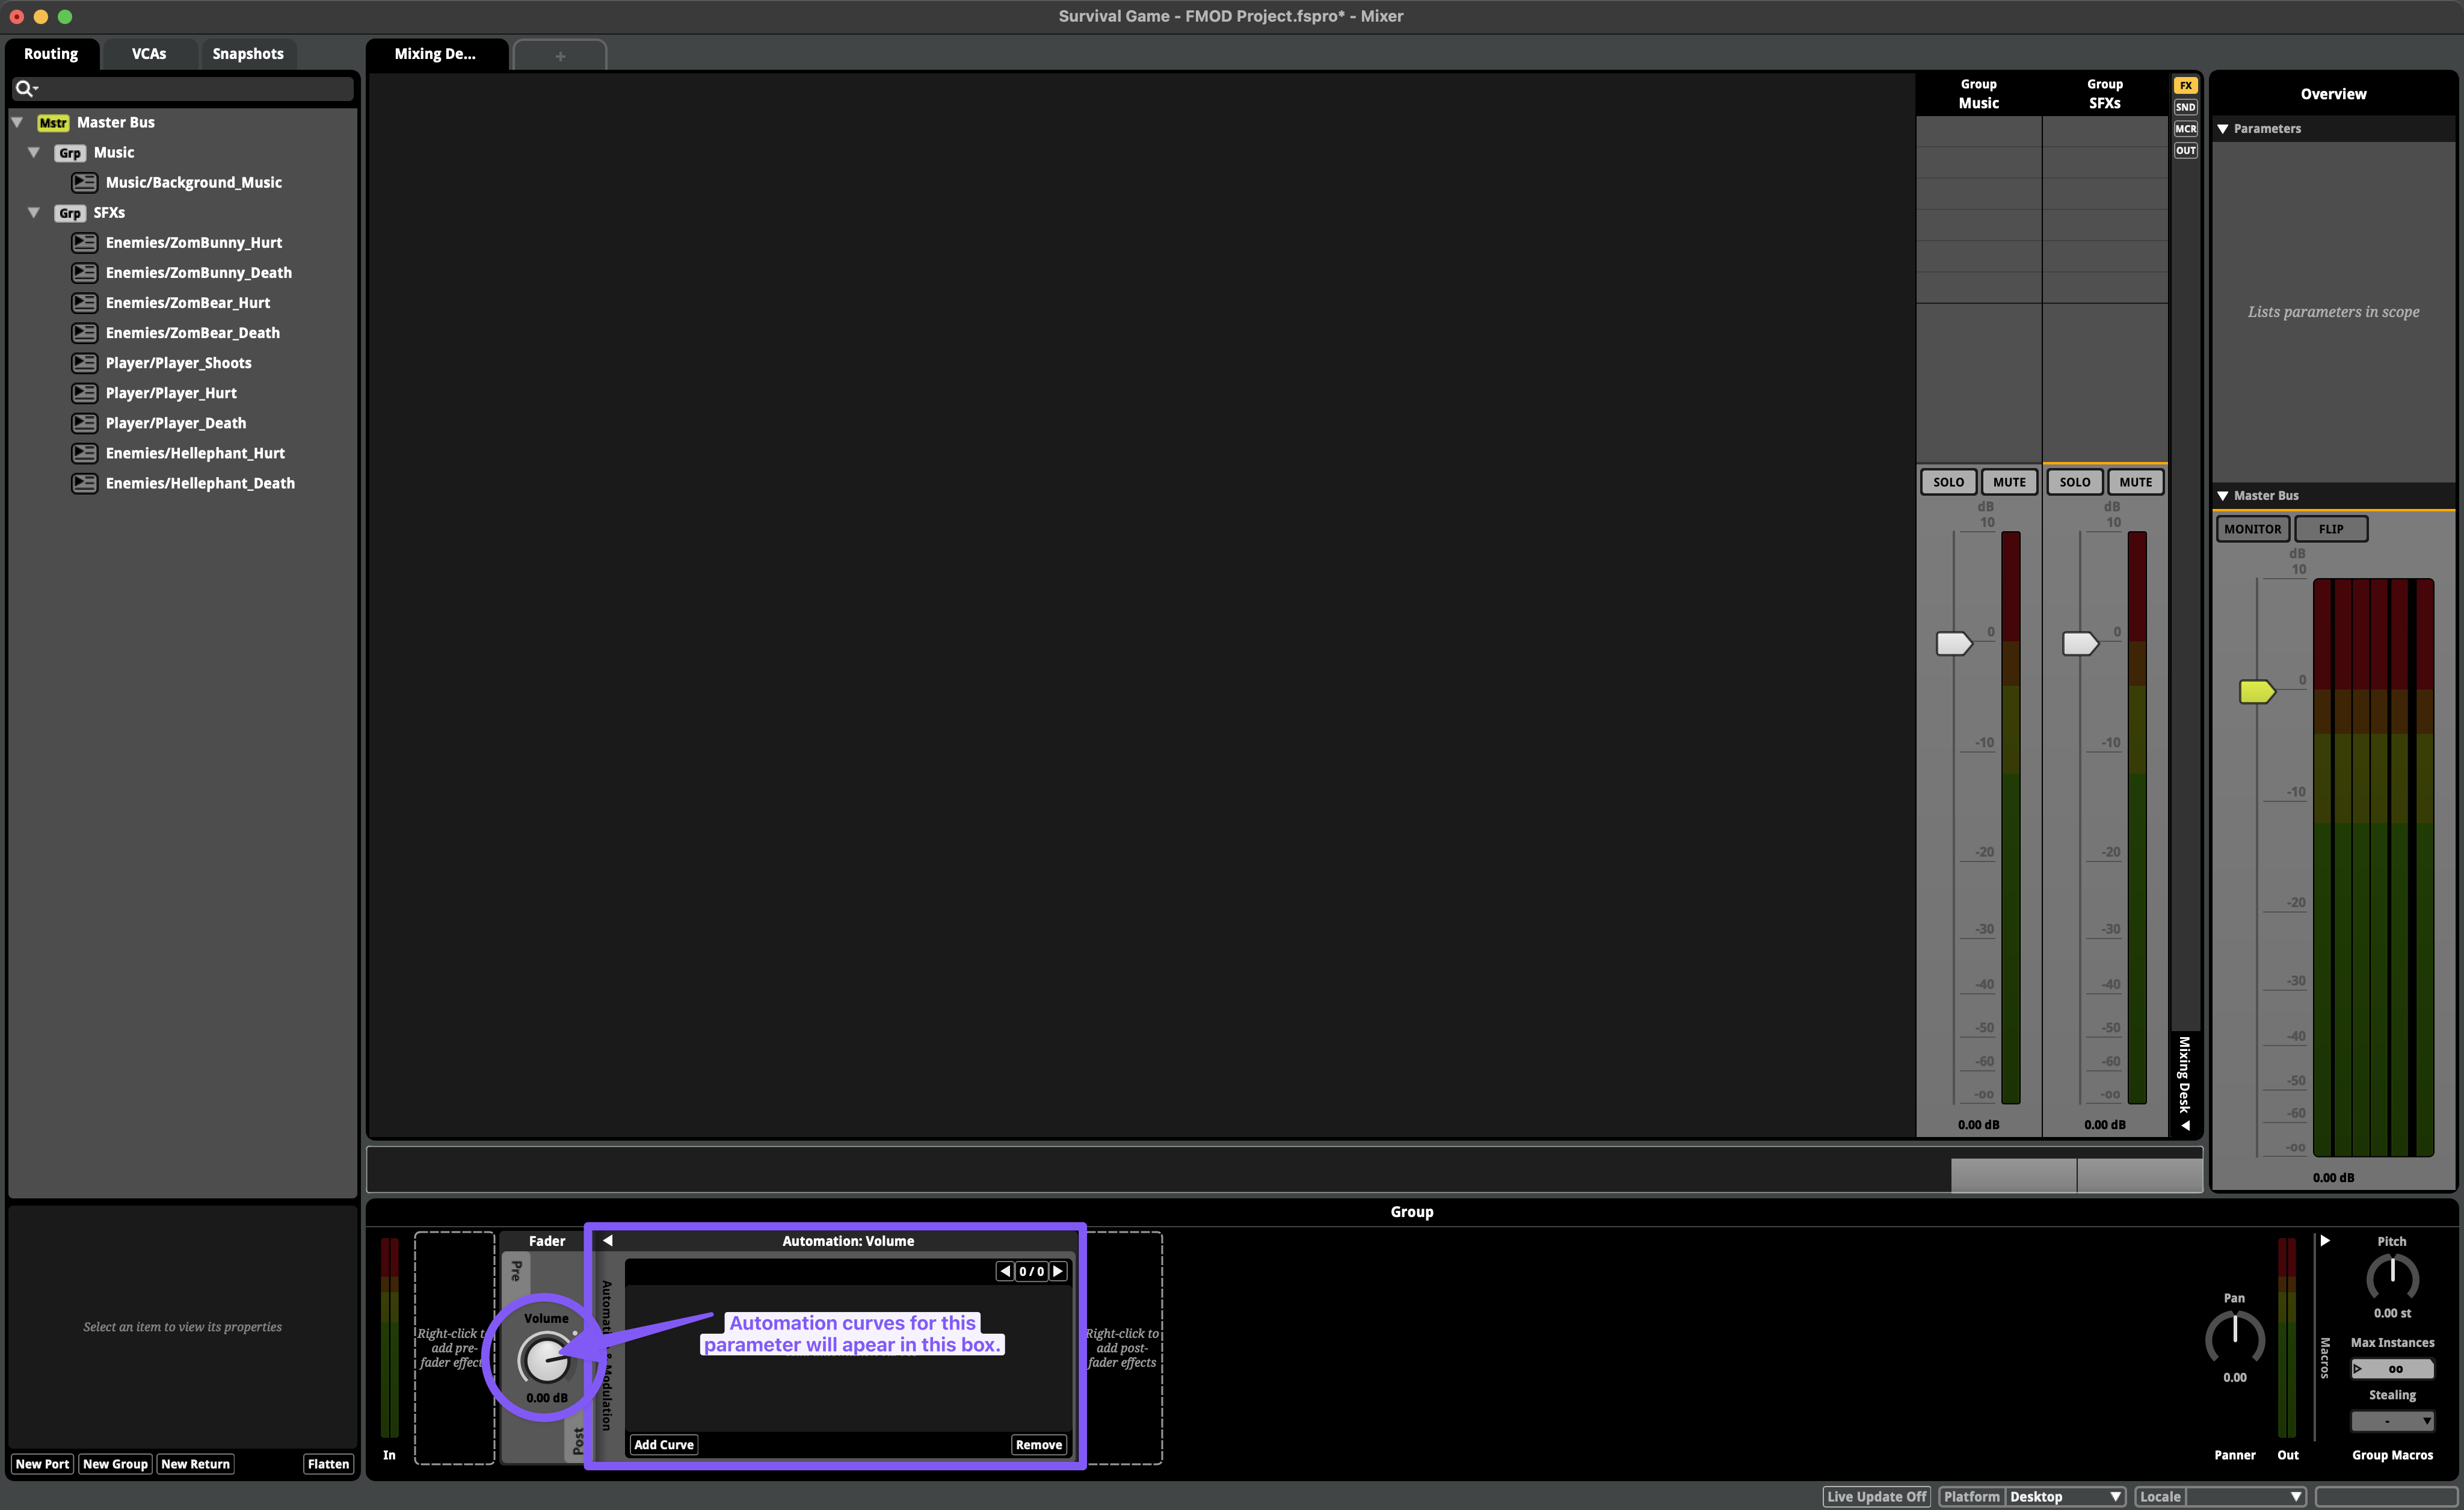
Task: Open the Mixing Desk side tab
Action: coord(2186,1080)
